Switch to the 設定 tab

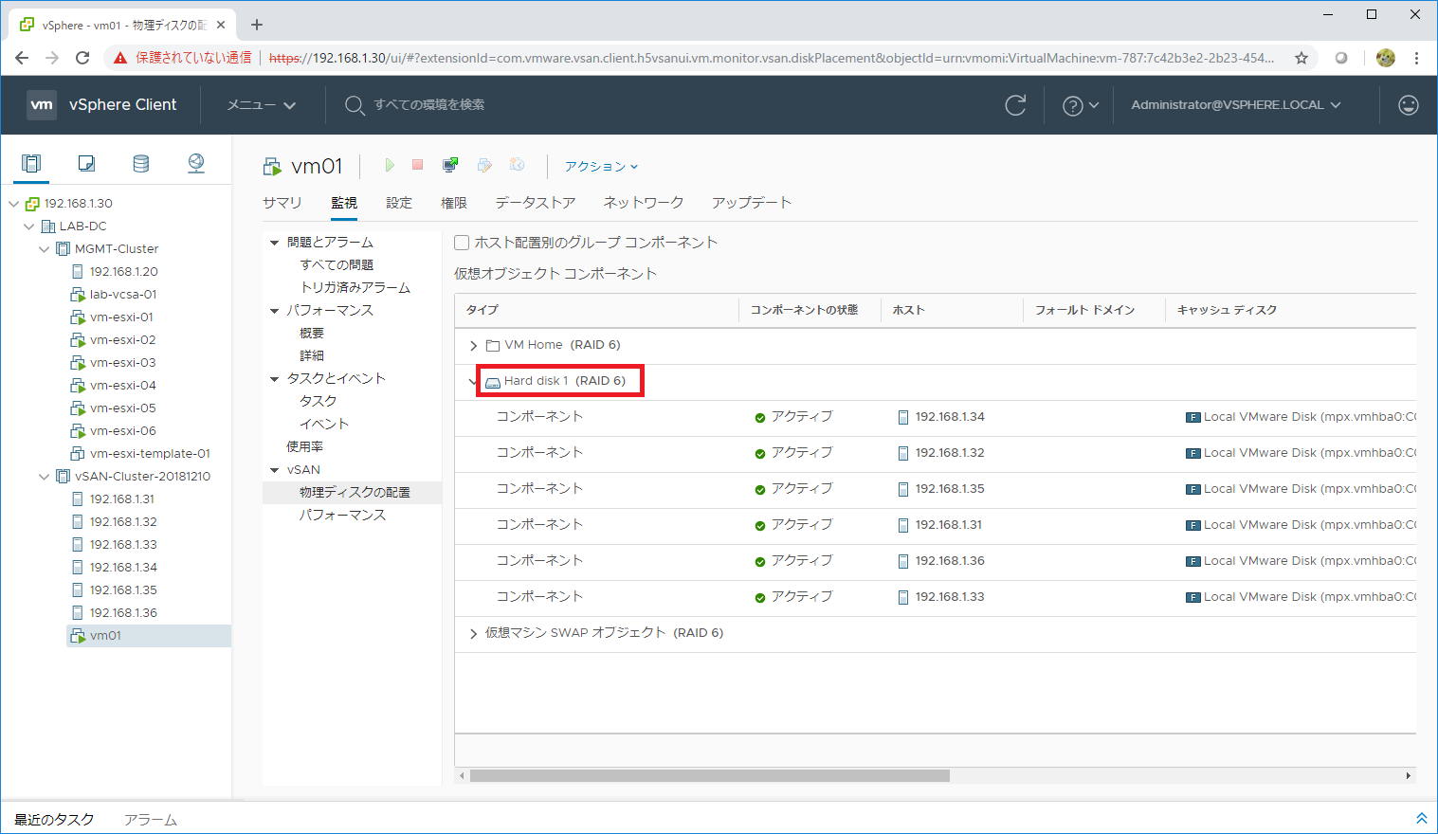[x=399, y=203]
